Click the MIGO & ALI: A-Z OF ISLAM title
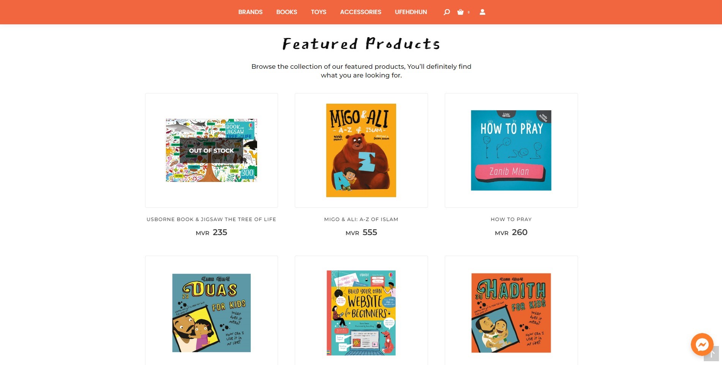 (361, 220)
